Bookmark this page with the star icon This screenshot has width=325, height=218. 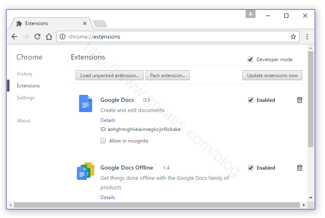click(293, 37)
